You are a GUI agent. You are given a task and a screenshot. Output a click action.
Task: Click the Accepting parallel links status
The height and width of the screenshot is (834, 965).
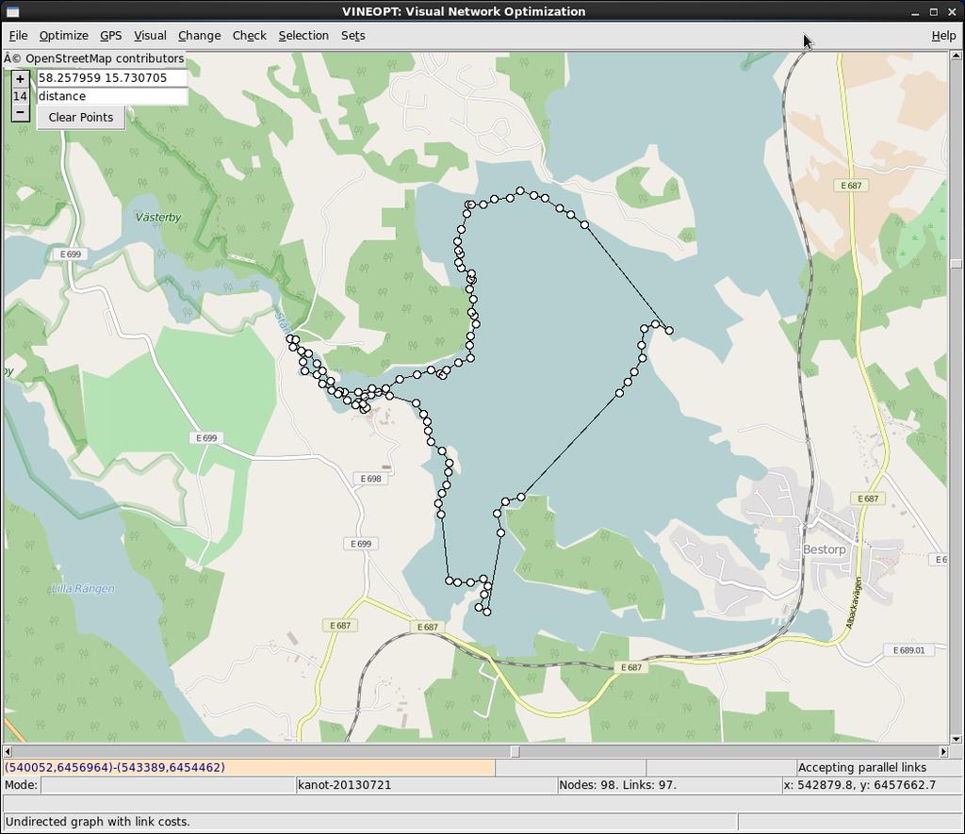click(x=877, y=767)
